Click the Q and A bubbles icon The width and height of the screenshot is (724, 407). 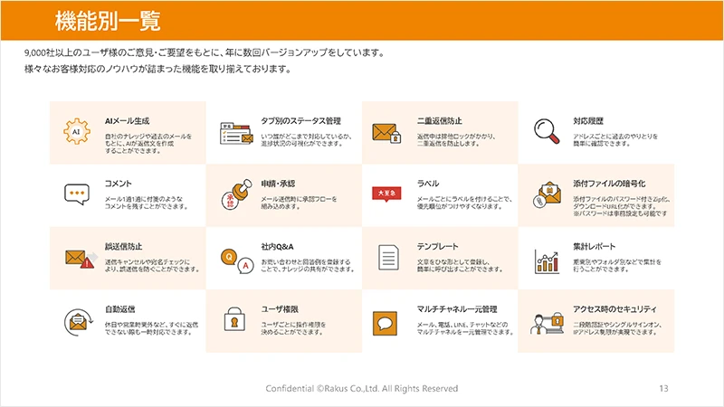237,261
